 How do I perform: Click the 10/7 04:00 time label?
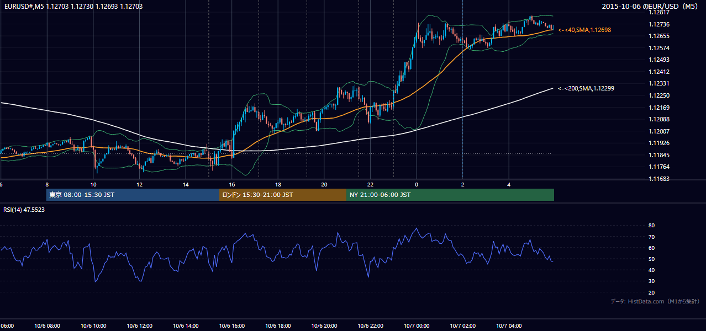coord(509,326)
